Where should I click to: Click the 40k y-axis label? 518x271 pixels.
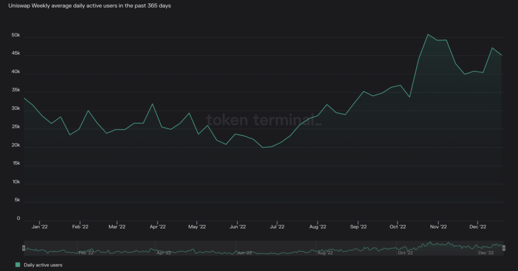pos(16,72)
